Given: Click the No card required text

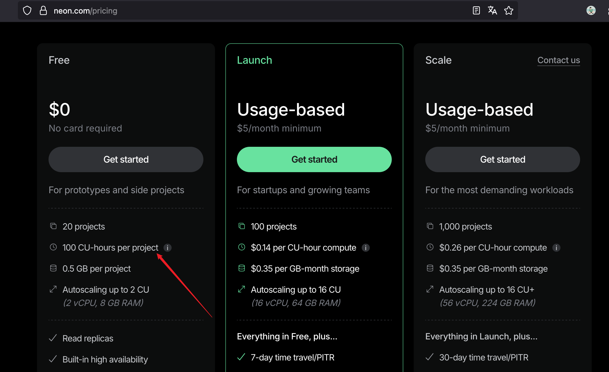Looking at the screenshot, I should [86, 128].
